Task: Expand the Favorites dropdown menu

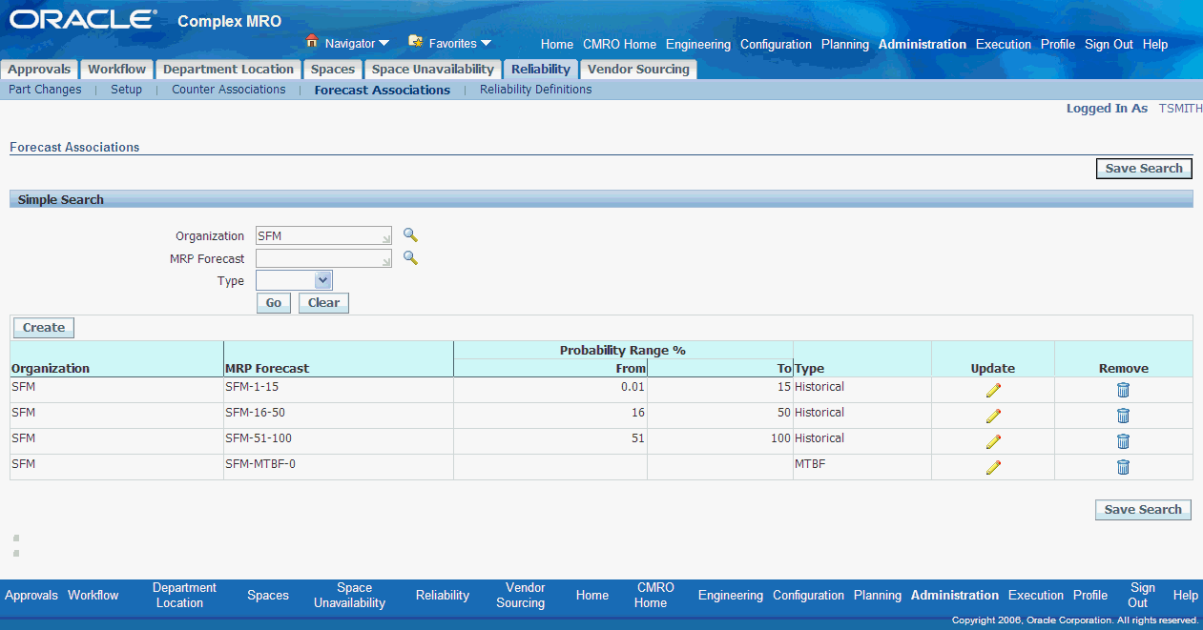Action: 486,44
